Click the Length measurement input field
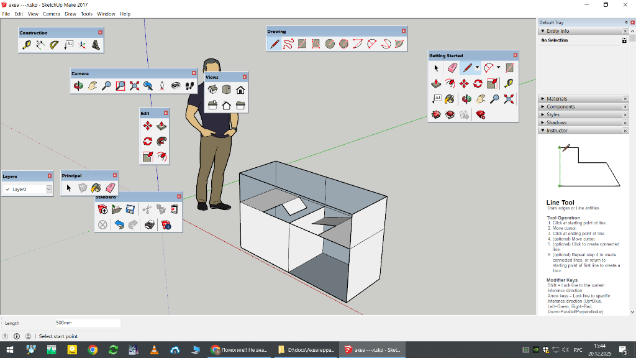The image size is (636, 358). [87, 323]
